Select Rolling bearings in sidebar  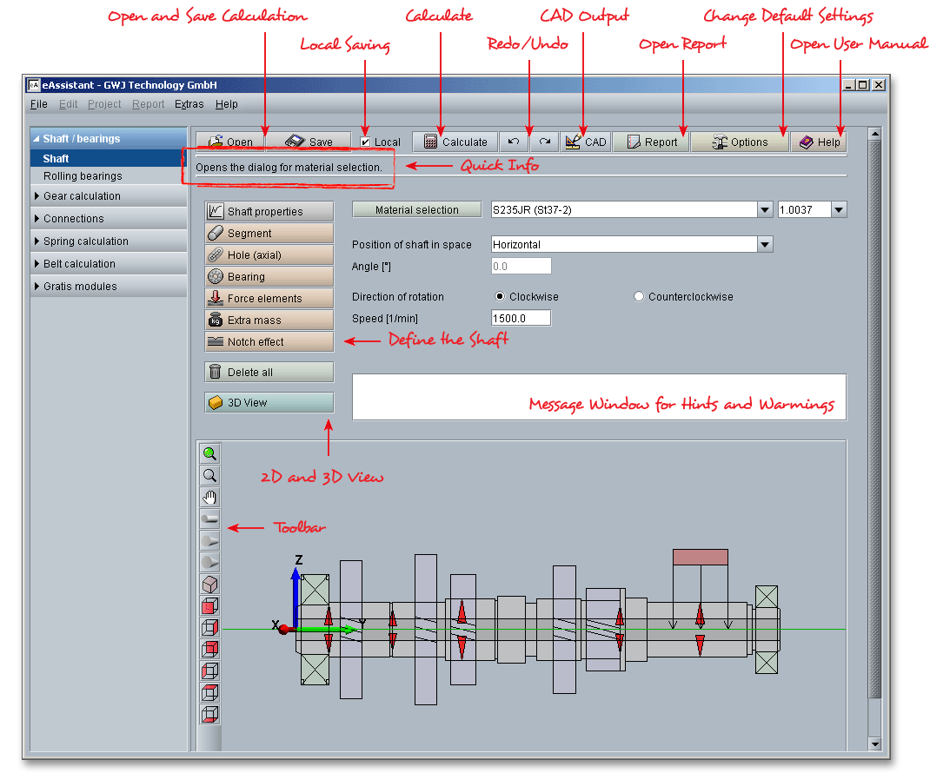pyautogui.click(x=83, y=176)
